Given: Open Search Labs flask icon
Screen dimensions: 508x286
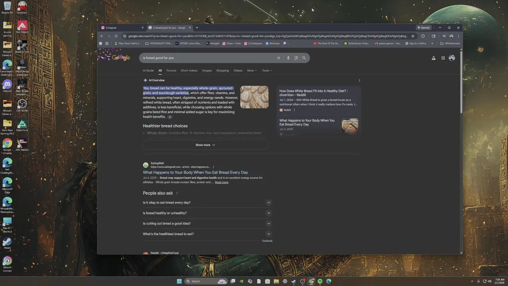Looking at the screenshot, I should click(x=433, y=58).
